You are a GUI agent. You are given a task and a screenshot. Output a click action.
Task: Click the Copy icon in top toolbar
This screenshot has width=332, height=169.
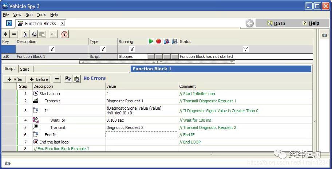tap(33, 34)
